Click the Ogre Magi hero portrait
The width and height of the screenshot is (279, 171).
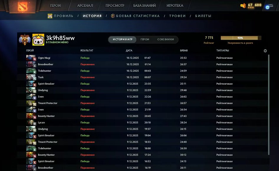(x=31, y=58)
